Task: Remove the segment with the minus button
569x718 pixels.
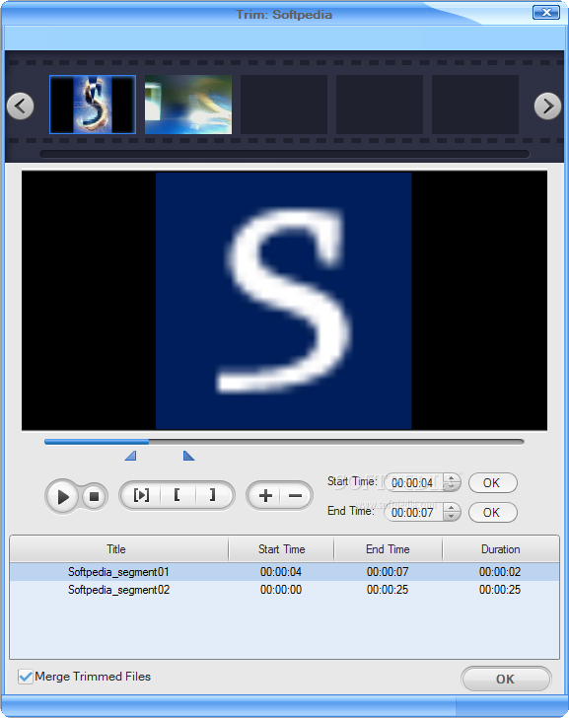Action: pos(295,495)
